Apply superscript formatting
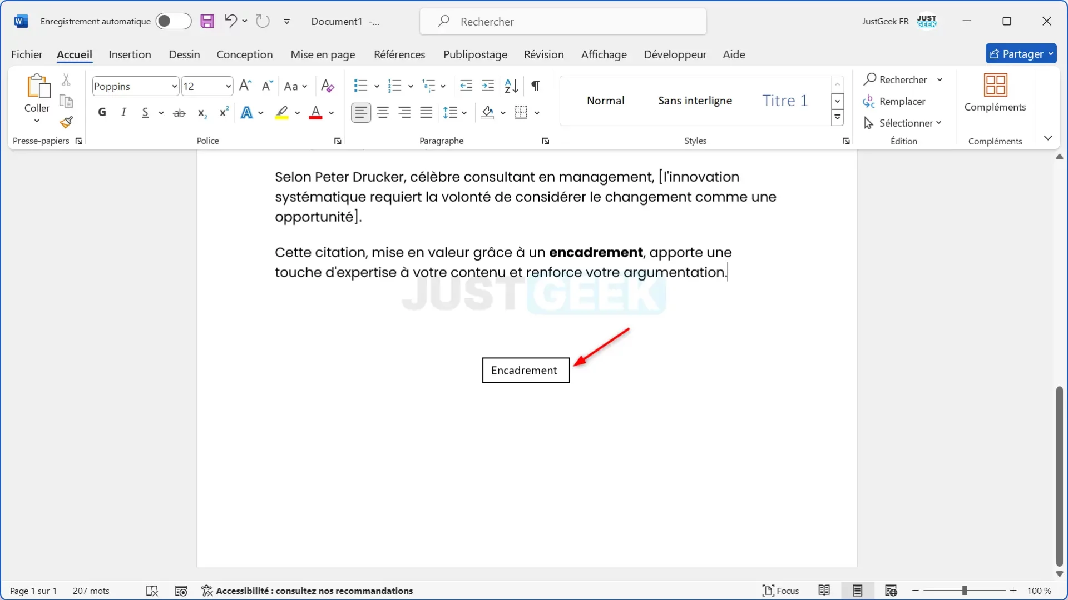This screenshot has width=1068, height=600. tap(224, 112)
